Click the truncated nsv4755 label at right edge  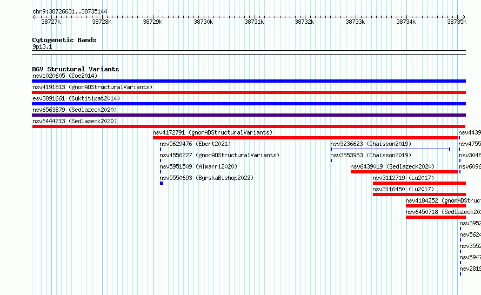point(470,144)
